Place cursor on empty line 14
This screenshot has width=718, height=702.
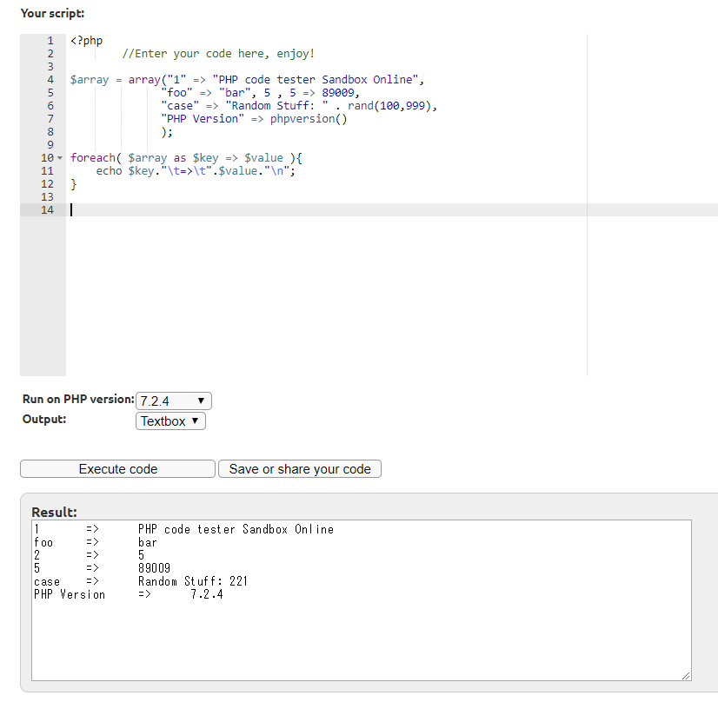point(261,210)
